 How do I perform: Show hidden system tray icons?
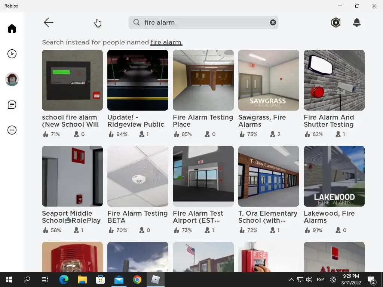click(x=291, y=280)
